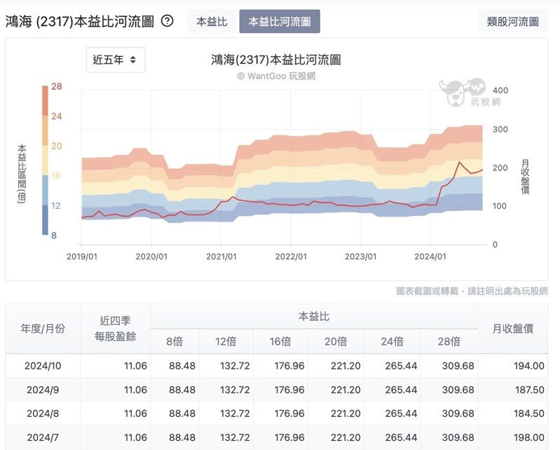This screenshot has height=450, width=560.
Task: Click the 2023/01 x-axis label
Action: 360,257
